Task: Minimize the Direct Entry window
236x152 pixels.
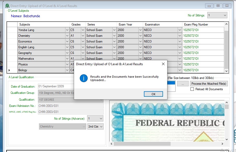Action: (x=209, y=6)
